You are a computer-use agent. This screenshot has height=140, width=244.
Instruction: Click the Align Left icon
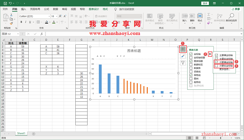71,22
